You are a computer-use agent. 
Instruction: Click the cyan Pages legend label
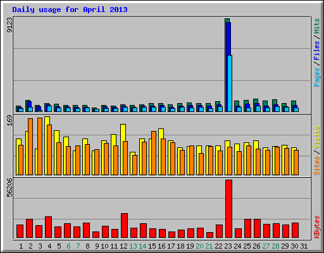coord(317,77)
